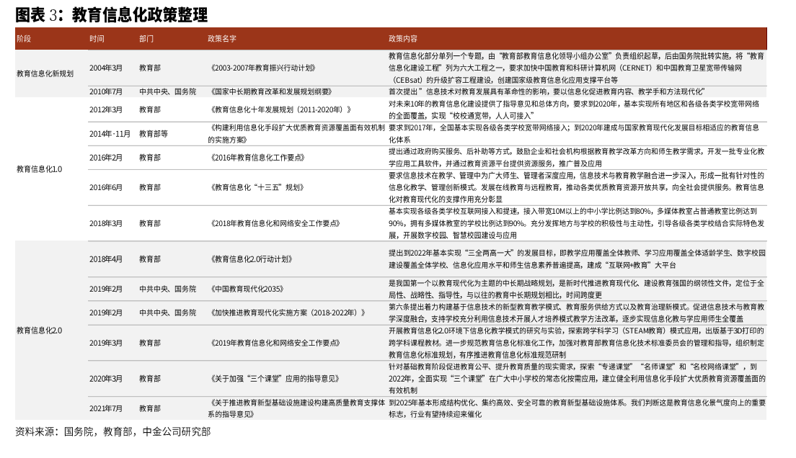Select the date 2018年3月

[x=106, y=223]
